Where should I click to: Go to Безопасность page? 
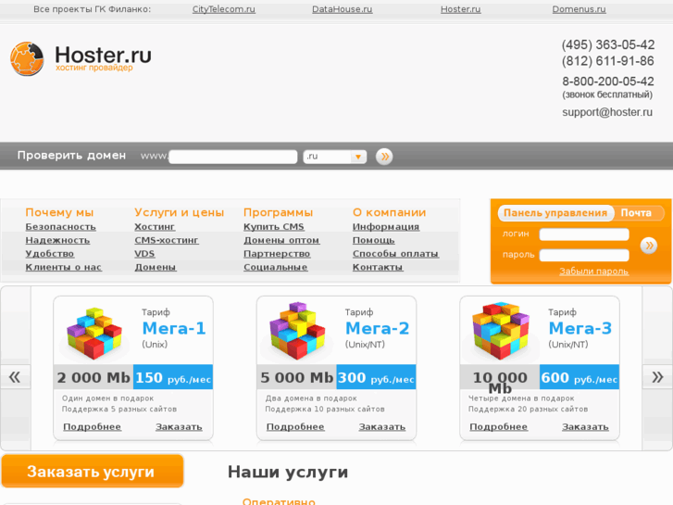[60, 226]
